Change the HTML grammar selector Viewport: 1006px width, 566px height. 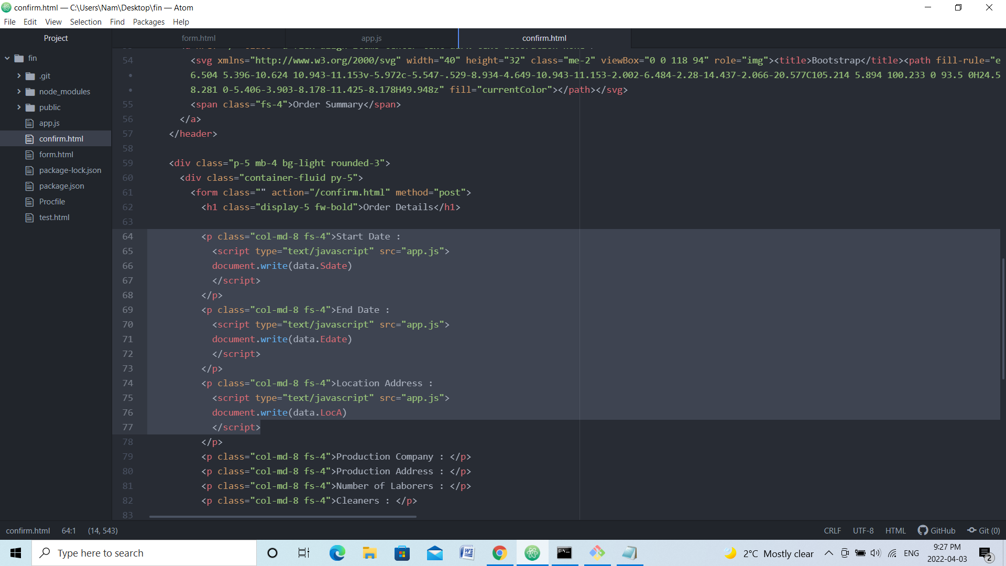tap(895, 531)
